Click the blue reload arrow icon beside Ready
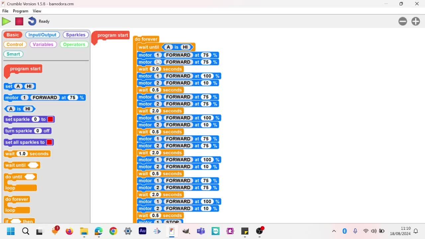Viewport: 425px width, 239px height. 32,21
